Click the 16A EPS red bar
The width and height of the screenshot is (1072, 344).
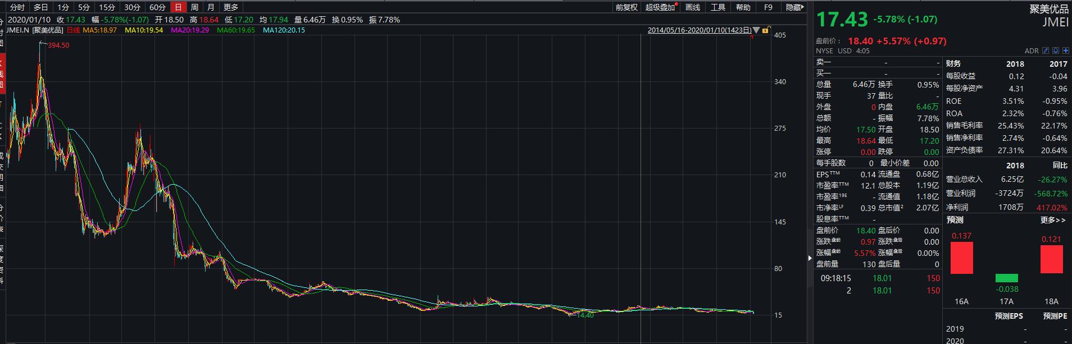pyautogui.click(x=962, y=258)
